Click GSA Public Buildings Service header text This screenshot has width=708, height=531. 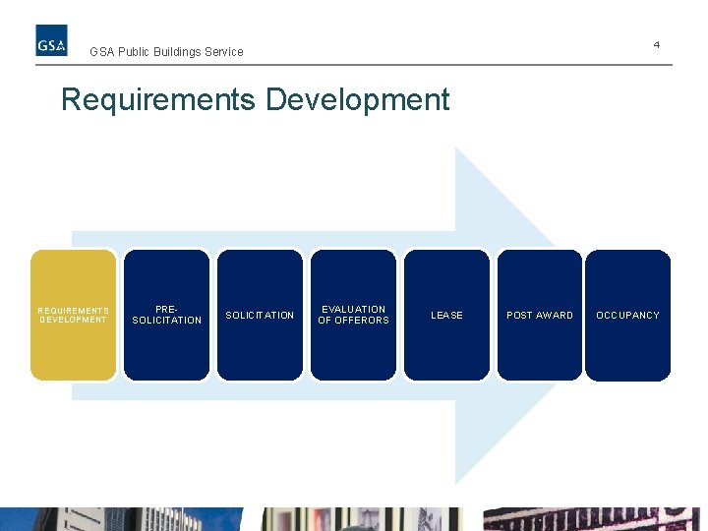point(166,52)
